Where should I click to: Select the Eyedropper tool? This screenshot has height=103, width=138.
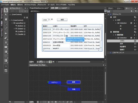[6, 29]
